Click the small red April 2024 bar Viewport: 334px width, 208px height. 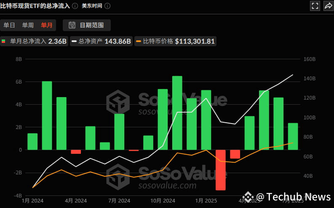tap(76, 152)
